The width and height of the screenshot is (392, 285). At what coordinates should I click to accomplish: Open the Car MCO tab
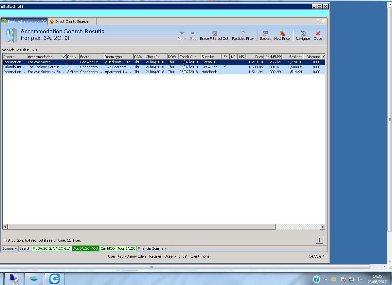[108, 248]
